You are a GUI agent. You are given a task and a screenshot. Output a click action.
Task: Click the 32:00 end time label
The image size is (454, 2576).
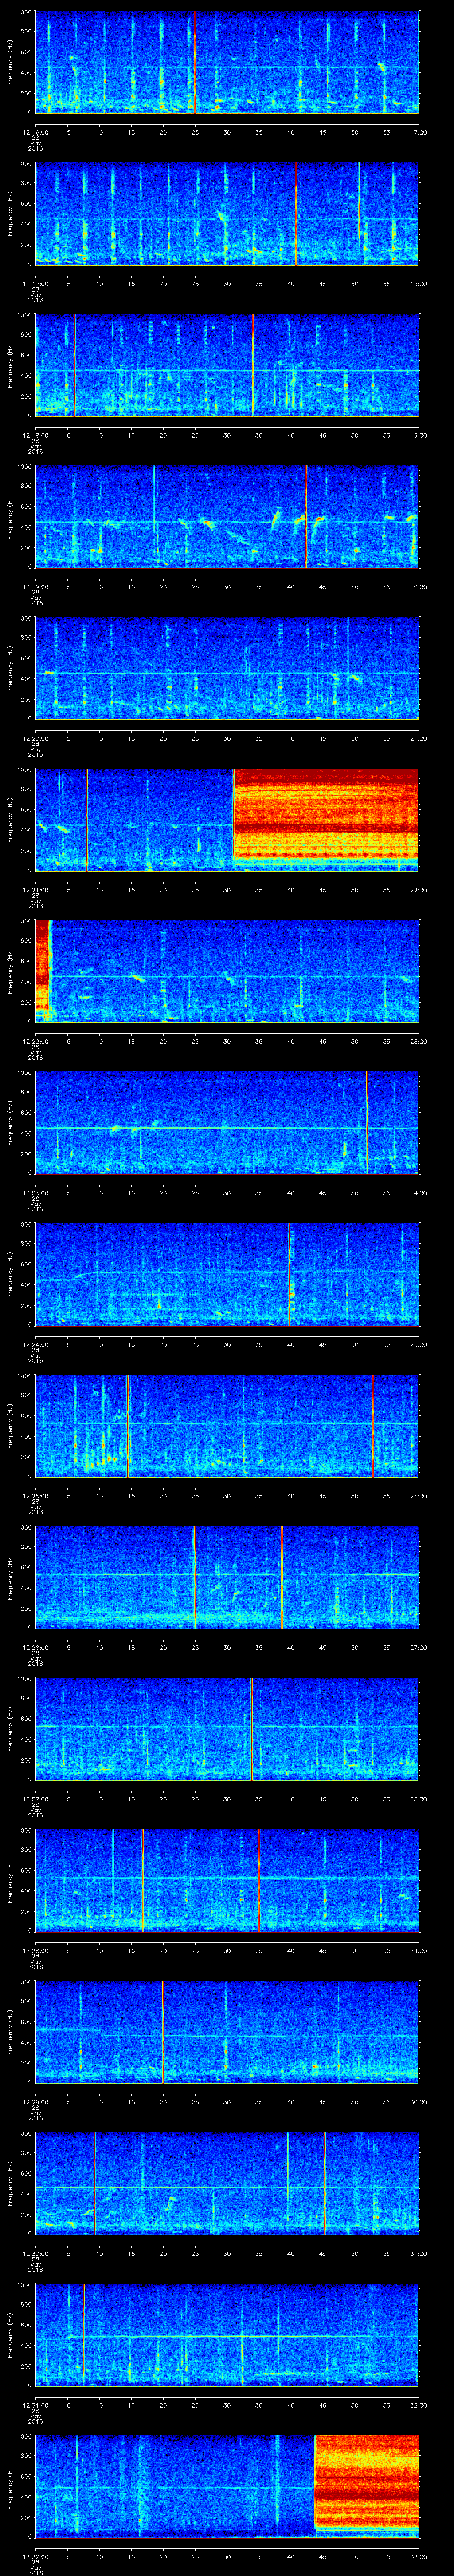click(418, 2405)
